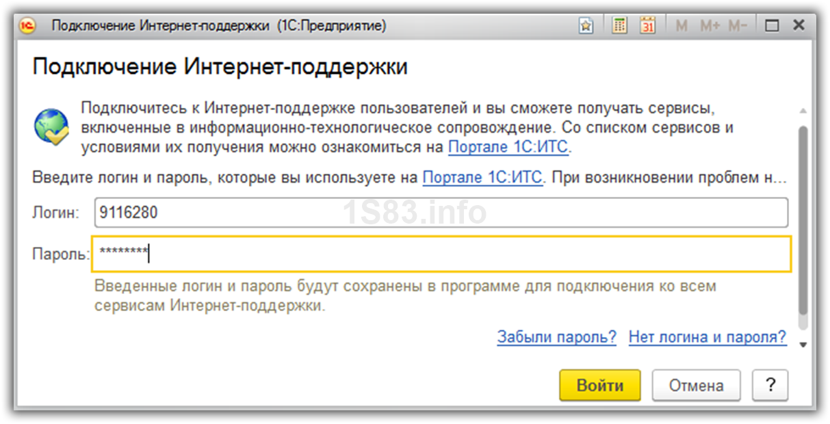Image resolution: width=830 pixels, height=424 pixels.
Task: Click the scrollbar down arrow
Action: coord(803,345)
